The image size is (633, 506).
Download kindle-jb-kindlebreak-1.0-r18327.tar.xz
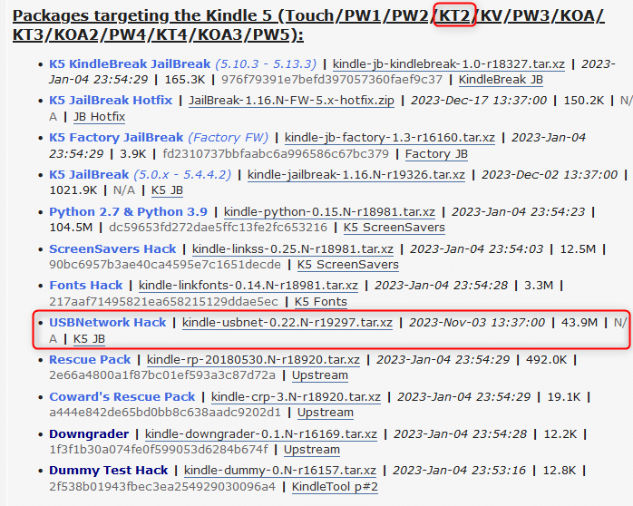449,64
